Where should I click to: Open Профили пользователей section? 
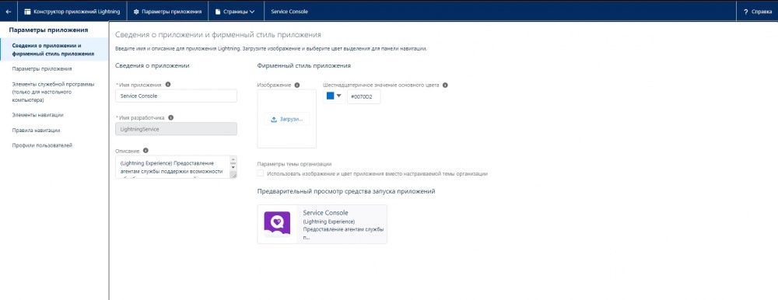42,146
